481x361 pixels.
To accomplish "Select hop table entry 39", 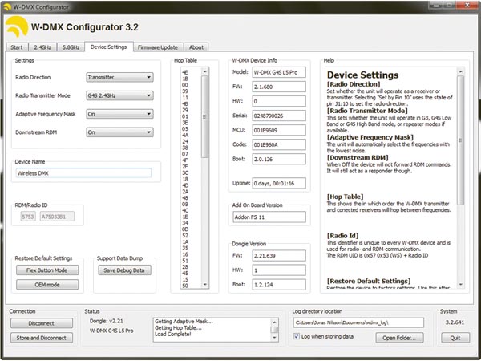I will point(185,91).
